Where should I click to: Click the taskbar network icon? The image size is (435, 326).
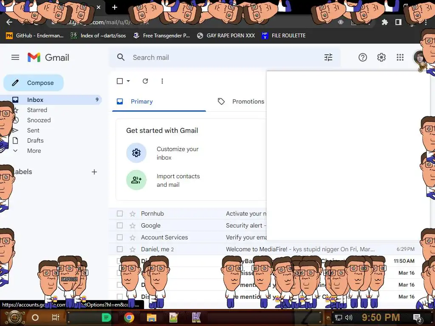(x=339, y=318)
